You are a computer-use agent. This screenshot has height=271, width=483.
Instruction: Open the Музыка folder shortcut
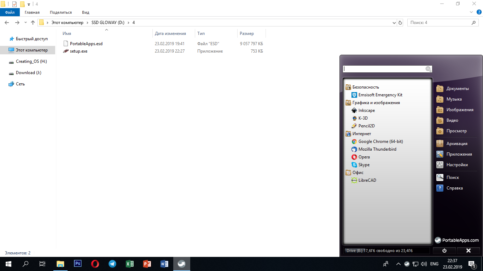point(449,99)
